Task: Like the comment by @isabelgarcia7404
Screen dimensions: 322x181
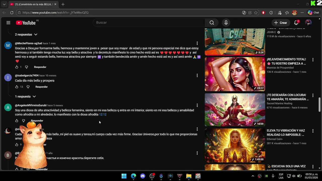Action: (x=17, y=87)
